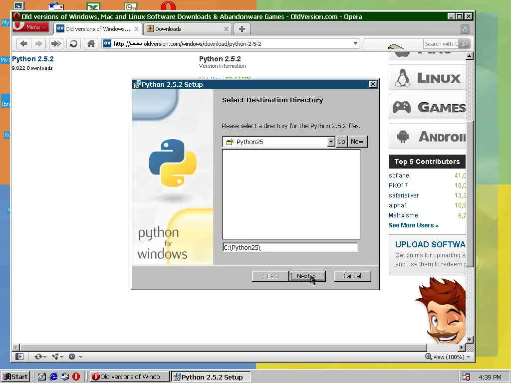Open the View zoom dropdown
Image resolution: width=511 pixels, height=383 pixels.
tap(468, 357)
